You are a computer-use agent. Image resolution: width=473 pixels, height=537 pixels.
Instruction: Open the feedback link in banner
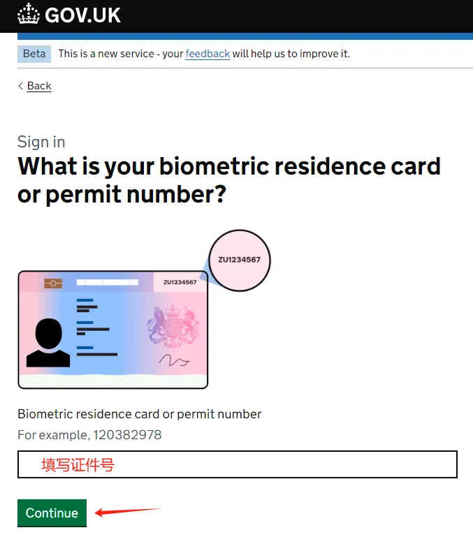[208, 54]
